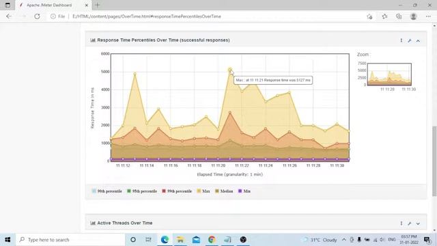437x246 pixels.
Task: Click the ENG language indicator
Action: (392, 240)
